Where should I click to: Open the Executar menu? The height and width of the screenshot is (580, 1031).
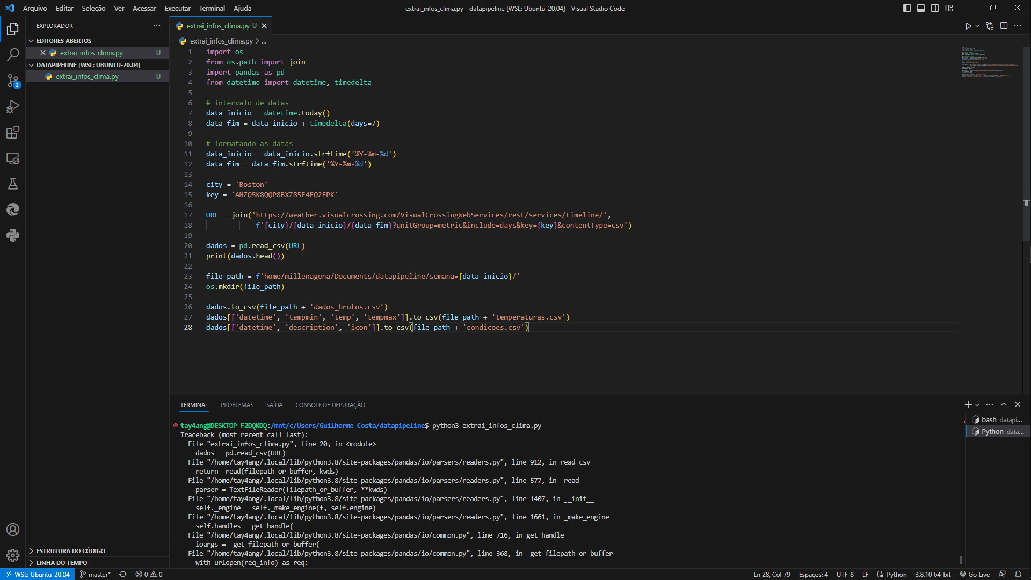(177, 8)
